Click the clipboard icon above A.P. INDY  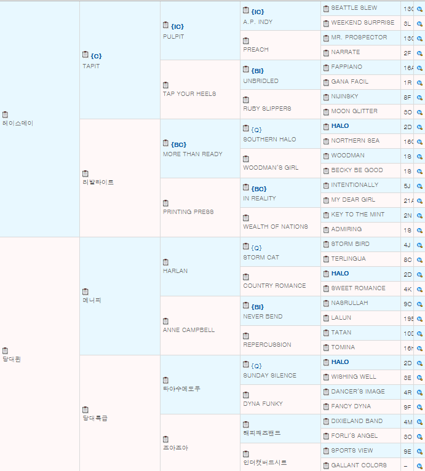tap(245, 10)
